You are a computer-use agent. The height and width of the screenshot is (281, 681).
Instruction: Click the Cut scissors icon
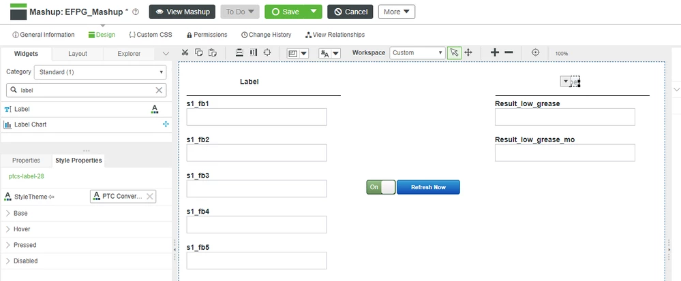pyautogui.click(x=185, y=52)
